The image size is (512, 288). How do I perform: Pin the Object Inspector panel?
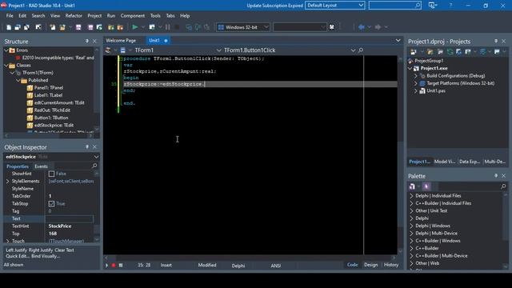coord(87,147)
